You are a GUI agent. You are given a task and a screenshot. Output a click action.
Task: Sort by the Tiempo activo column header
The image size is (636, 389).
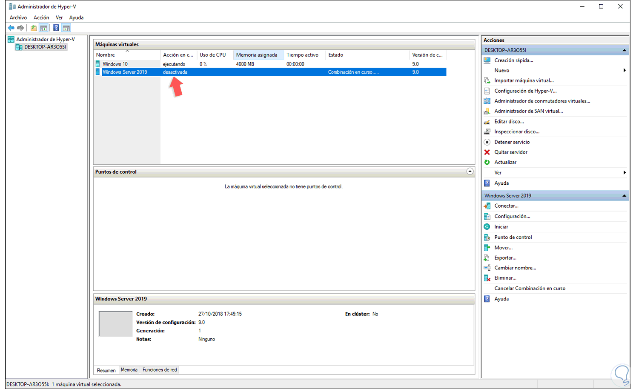305,55
